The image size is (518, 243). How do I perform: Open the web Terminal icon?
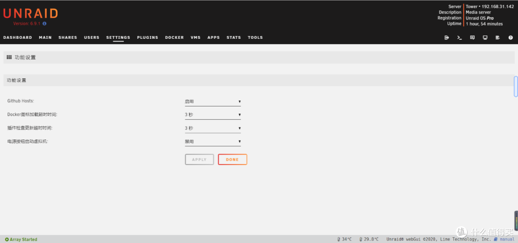click(x=459, y=37)
